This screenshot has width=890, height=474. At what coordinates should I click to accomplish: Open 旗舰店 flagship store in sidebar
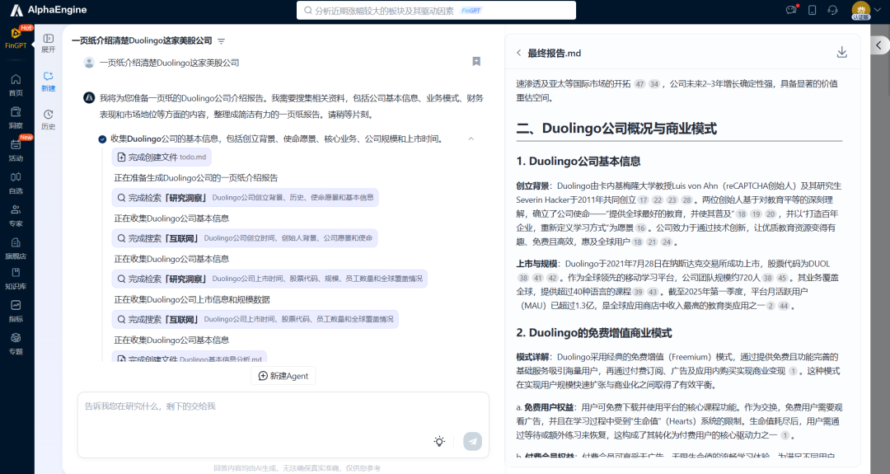[16, 248]
